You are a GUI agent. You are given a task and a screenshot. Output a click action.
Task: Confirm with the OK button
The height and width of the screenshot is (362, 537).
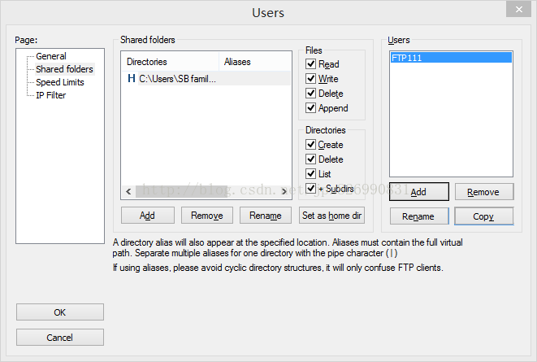[60, 312]
